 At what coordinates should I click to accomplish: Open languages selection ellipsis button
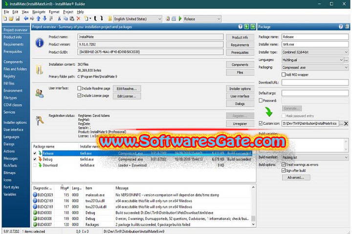click(346, 60)
